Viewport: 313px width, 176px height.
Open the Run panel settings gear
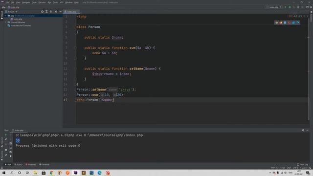303,130
